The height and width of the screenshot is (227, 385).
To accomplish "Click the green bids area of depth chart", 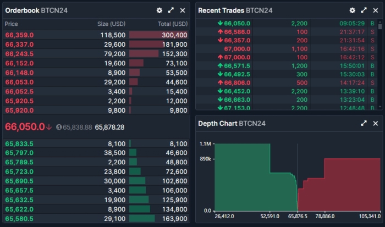I will (248, 181).
